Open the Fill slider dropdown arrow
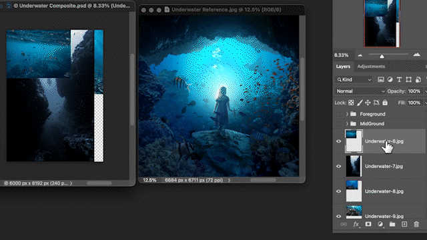427x240 pixels. pos(426,103)
